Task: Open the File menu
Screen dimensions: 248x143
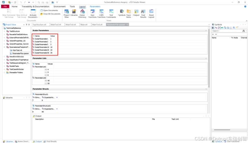Action: [5, 7]
